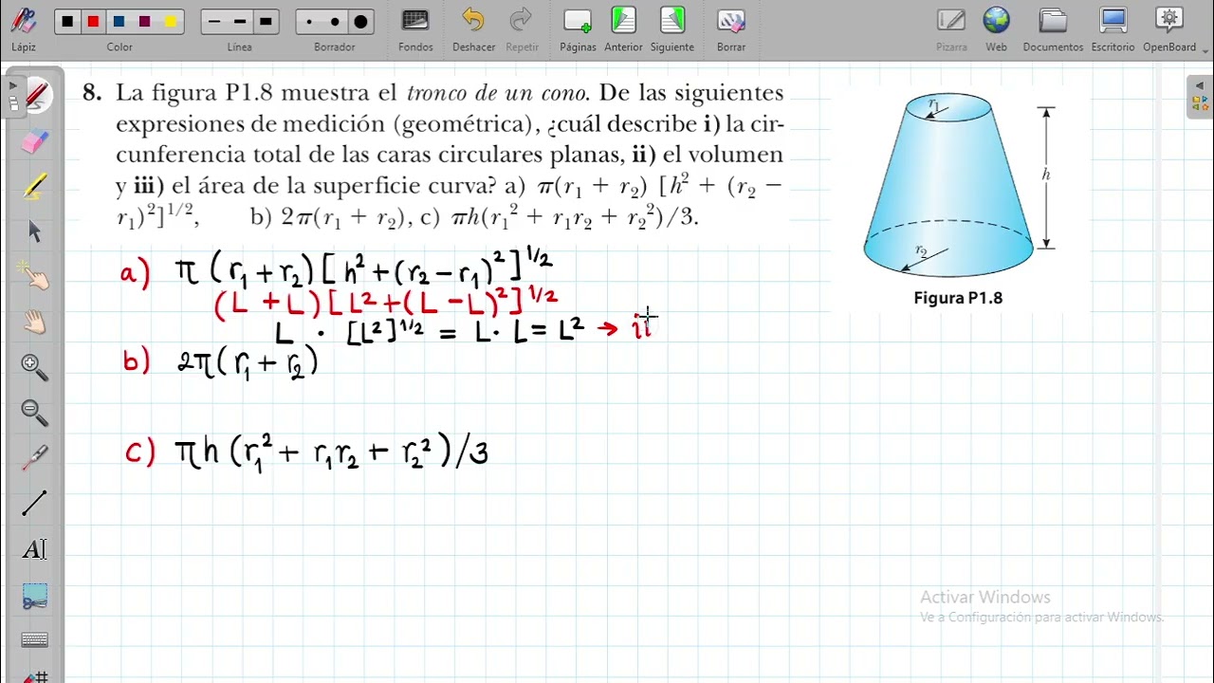Screen dimensions: 1214x683
Task: Open the left panel pages icon
Action: pyautogui.click(x=12, y=103)
